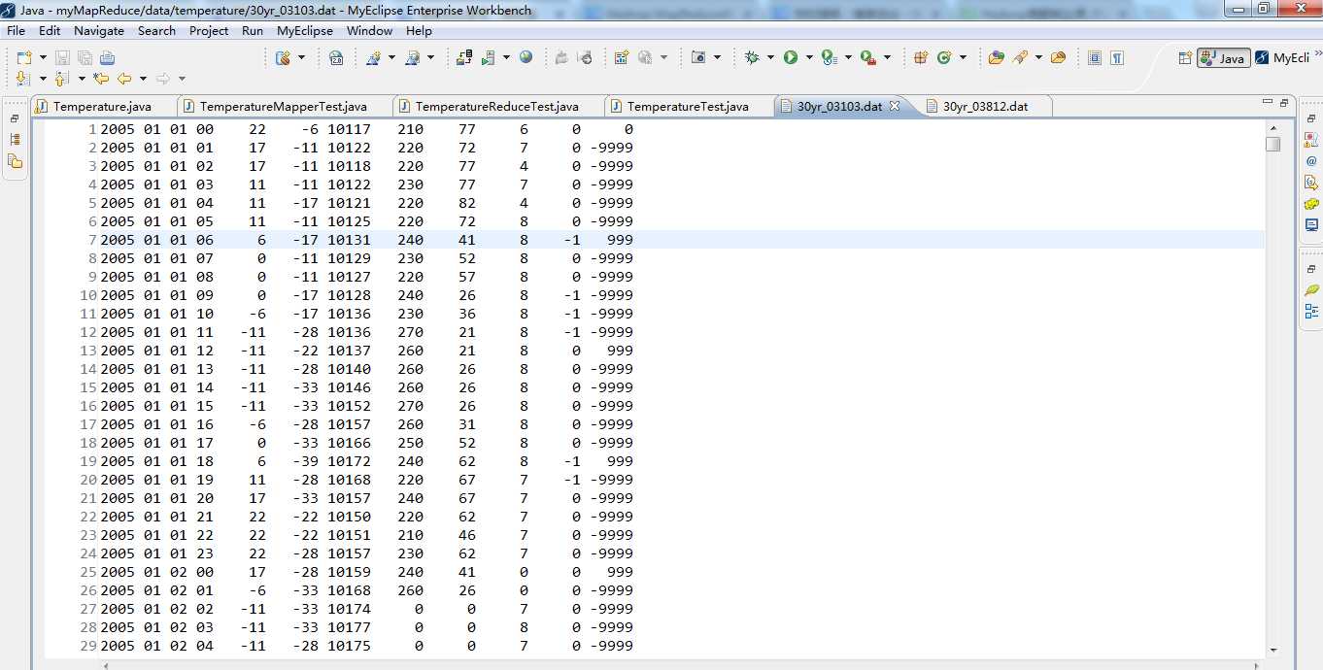Click the green Run button icon

791,57
